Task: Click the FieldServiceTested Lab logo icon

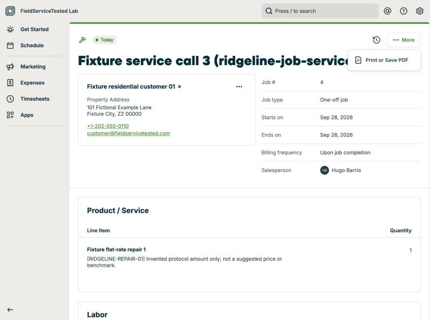Action: [10, 11]
